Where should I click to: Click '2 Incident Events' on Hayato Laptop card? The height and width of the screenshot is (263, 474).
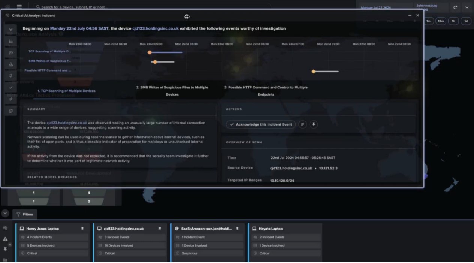tap(286, 237)
